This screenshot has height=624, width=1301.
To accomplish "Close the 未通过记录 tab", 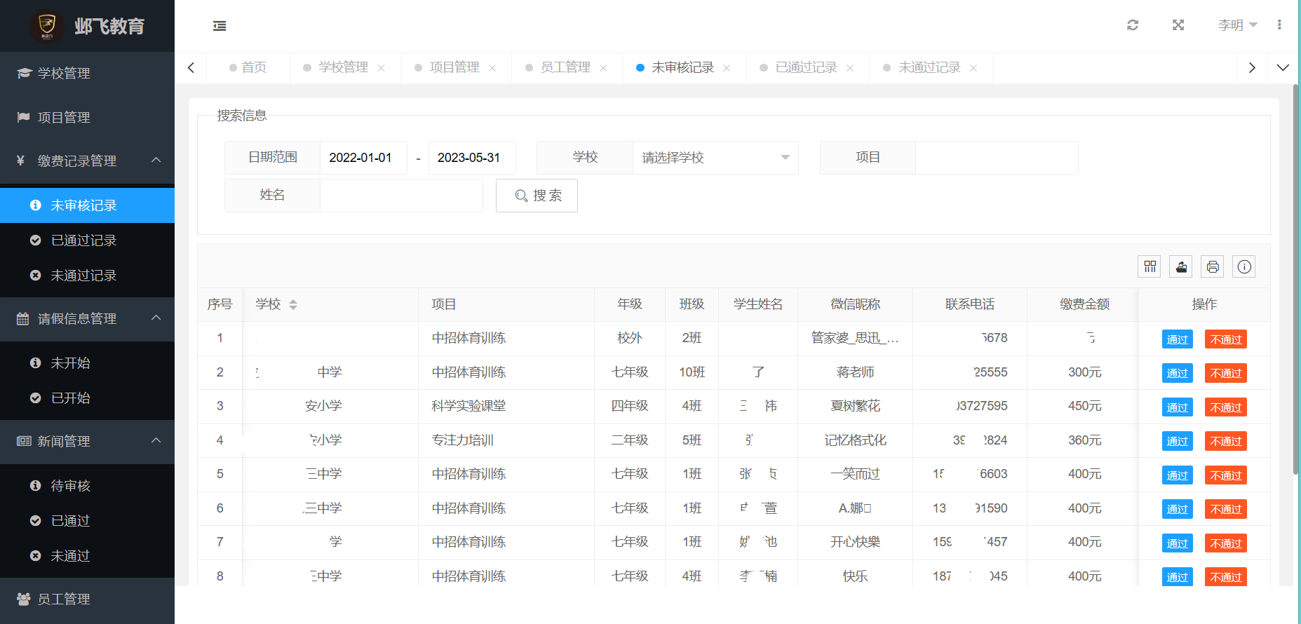I will point(973,68).
